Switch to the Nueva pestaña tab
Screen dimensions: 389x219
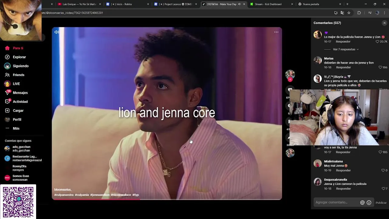coord(319,4)
